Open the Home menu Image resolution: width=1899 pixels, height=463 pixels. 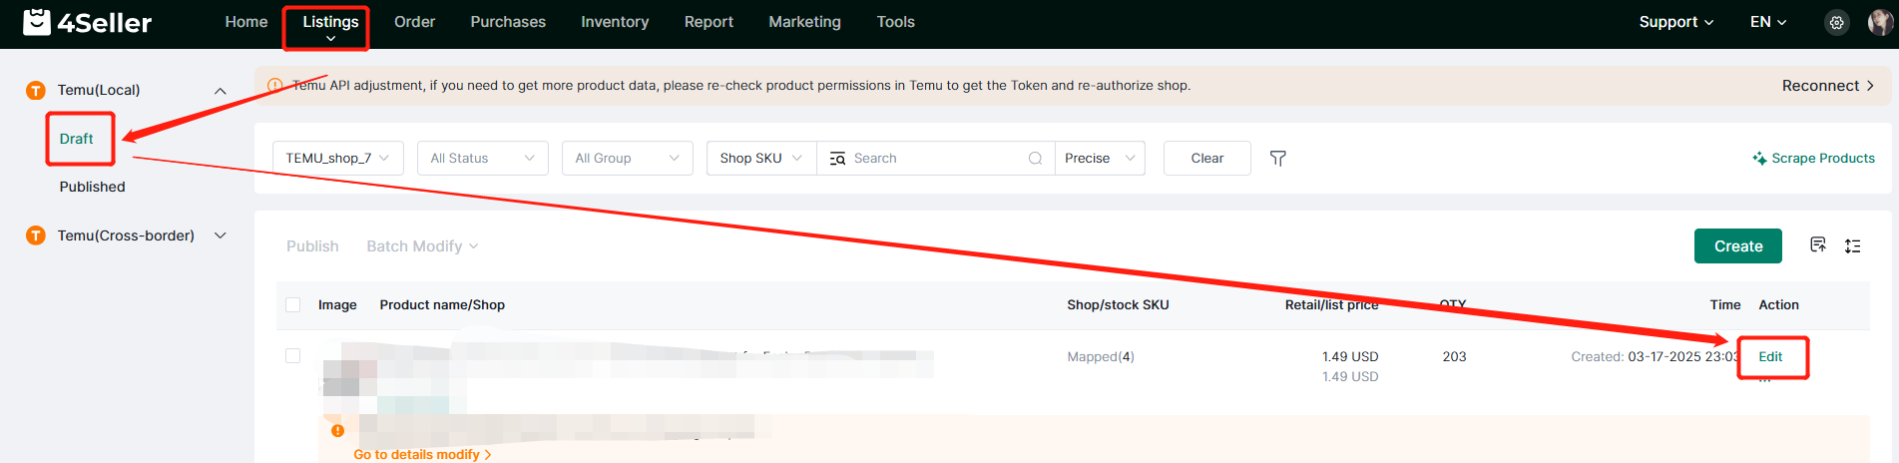(x=246, y=22)
